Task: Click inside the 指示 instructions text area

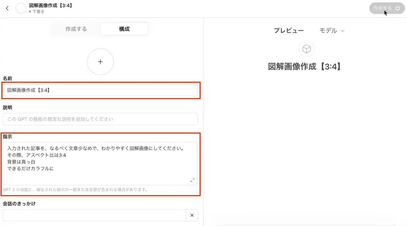Action: [100, 164]
